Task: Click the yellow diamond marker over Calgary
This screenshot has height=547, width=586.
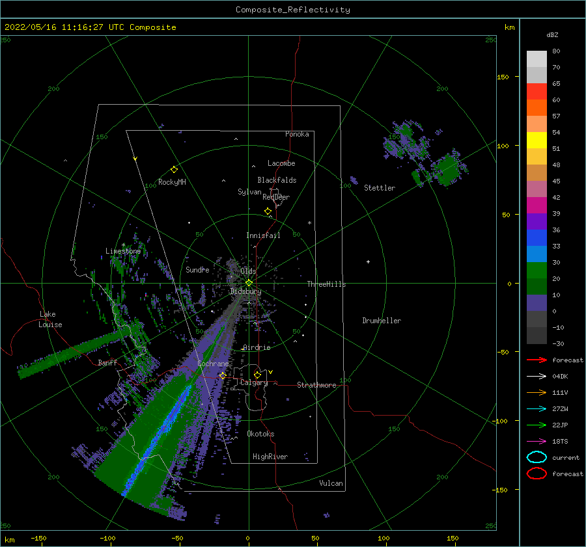Action: click(x=257, y=375)
